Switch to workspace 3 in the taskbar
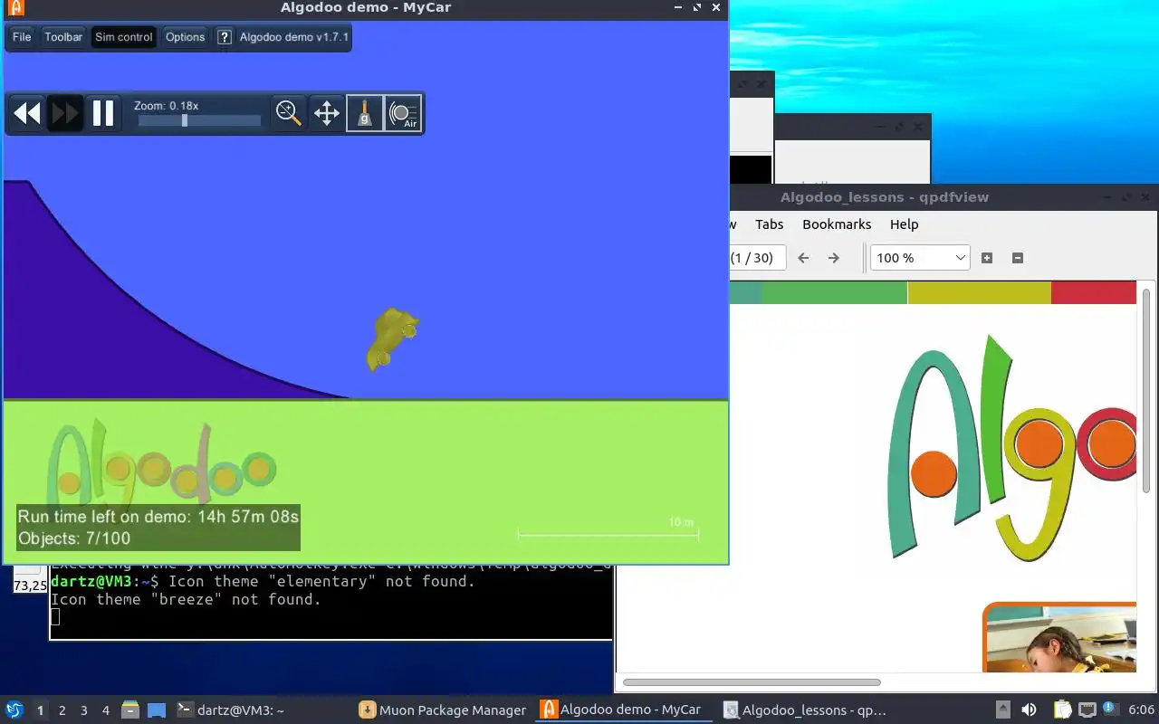This screenshot has height=724, width=1159. click(x=84, y=710)
